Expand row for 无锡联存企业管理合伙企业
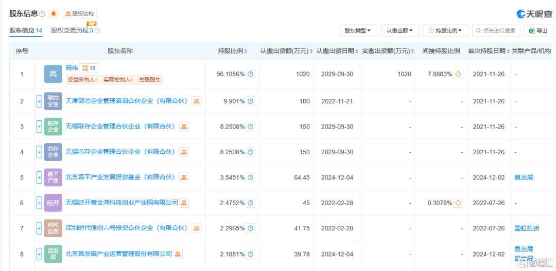 (39, 127)
